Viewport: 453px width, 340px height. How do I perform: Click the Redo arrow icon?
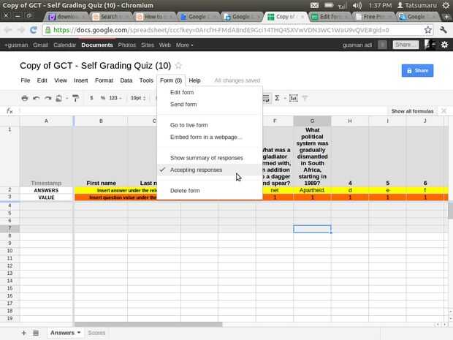(48, 98)
